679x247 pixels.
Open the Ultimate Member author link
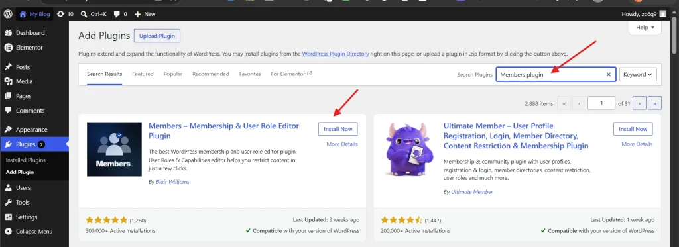471,191
